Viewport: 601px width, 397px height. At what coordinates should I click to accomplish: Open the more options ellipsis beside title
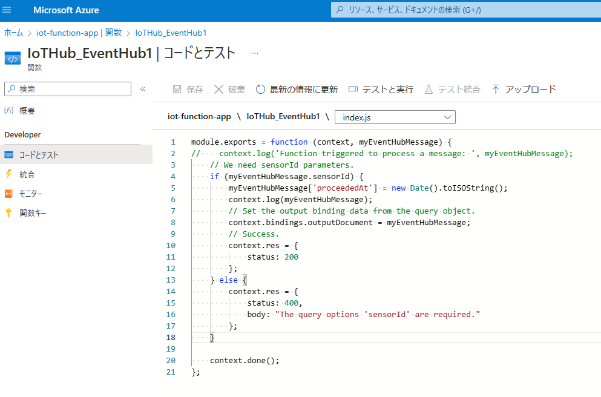[x=255, y=53]
